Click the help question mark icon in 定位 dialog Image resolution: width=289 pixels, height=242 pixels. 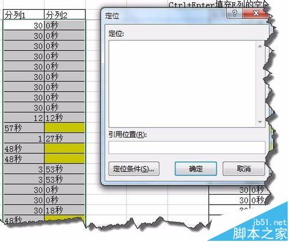pyautogui.click(x=235, y=13)
